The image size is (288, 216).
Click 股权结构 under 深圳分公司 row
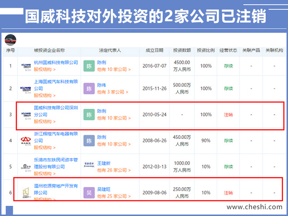pyautogui.click(x=44, y=122)
